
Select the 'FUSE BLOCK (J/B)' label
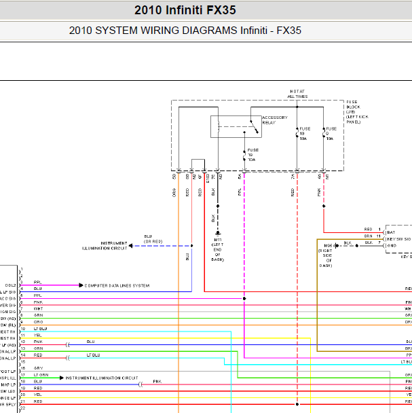(354, 107)
